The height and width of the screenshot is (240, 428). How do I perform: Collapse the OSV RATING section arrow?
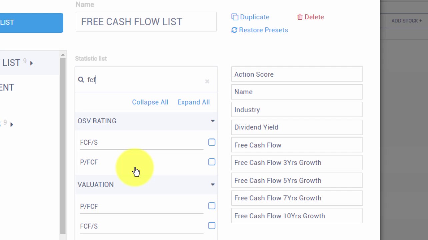pyautogui.click(x=213, y=121)
